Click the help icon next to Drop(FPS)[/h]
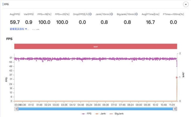This screenshot has width=191, height=117. (90, 14)
